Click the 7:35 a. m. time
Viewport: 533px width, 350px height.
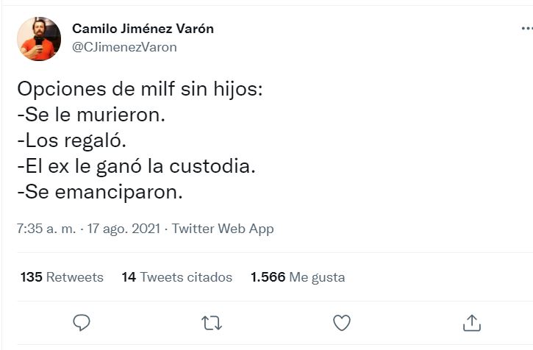pos(47,229)
